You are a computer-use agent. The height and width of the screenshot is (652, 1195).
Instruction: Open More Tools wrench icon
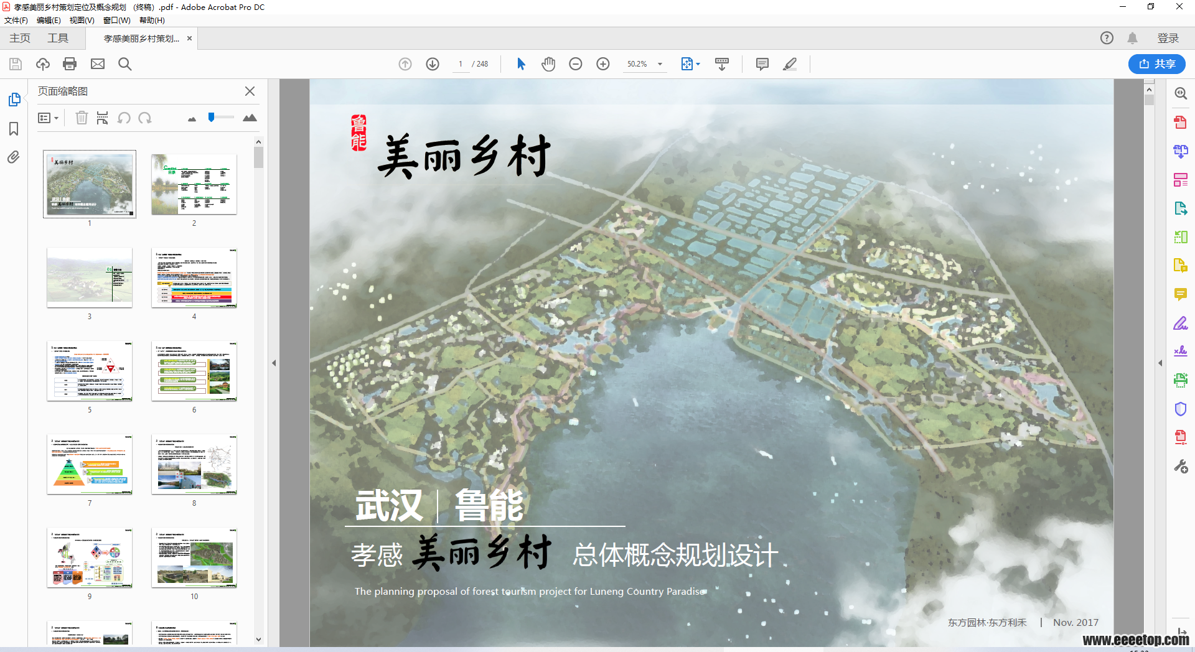click(x=1180, y=466)
